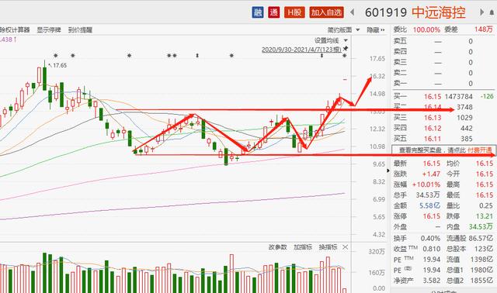Click the 2020/9/30-2021/4/7 date range

[301, 50]
